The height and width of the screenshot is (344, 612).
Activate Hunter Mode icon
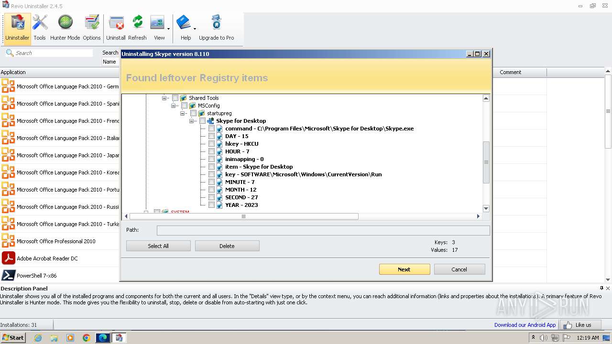65,28
